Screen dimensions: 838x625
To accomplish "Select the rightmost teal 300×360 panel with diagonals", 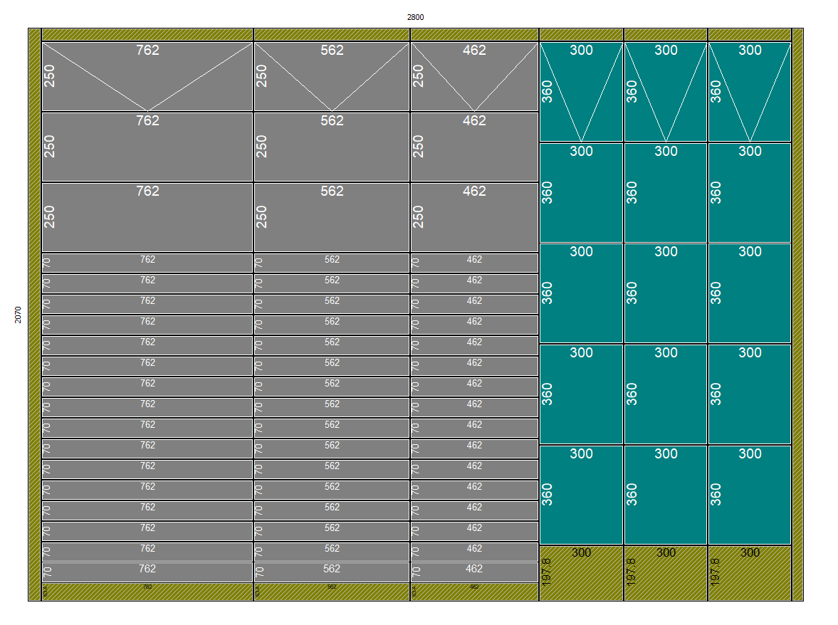I will (750, 92).
